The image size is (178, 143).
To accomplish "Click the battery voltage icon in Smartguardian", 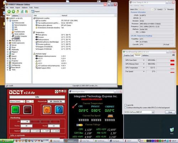I will pos(79,125).
